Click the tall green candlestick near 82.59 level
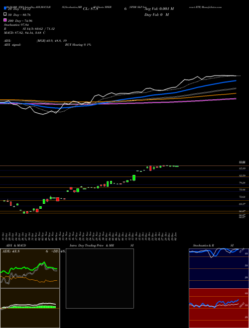Image resolution: width=249 pixels, height=328 pixels. tap(134, 178)
